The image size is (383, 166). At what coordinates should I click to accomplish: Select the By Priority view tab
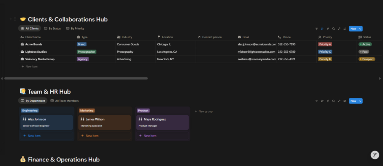coord(75,28)
